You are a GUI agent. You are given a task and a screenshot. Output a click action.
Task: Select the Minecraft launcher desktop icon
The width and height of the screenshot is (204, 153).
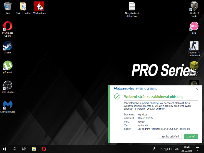(x=194, y=68)
